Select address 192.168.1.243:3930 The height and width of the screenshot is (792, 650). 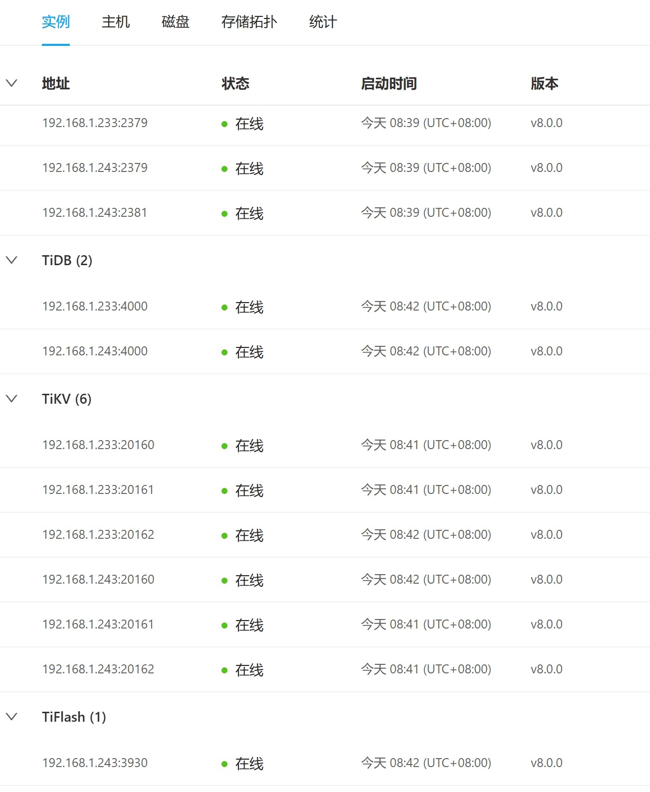pyautogui.click(x=95, y=763)
